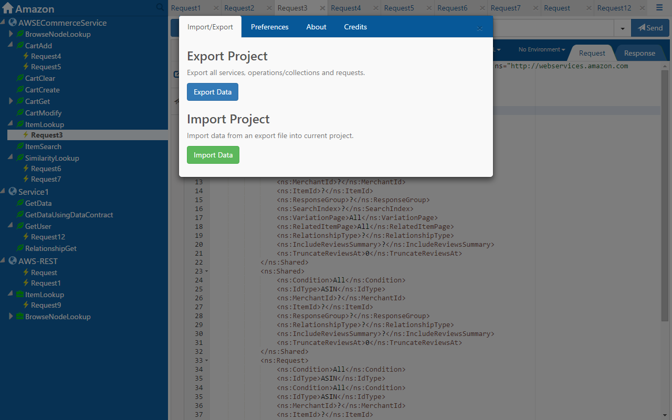Click the leaf icon next to CartCreate

20,90
